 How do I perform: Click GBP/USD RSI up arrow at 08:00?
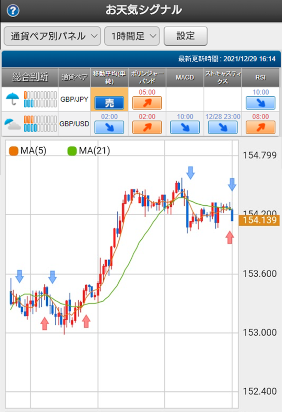(260, 127)
